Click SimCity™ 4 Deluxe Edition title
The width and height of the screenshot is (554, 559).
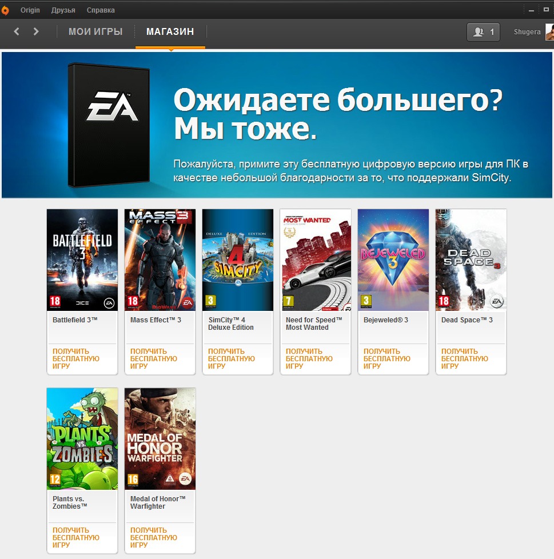pyautogui.click(x=230, y=324)
